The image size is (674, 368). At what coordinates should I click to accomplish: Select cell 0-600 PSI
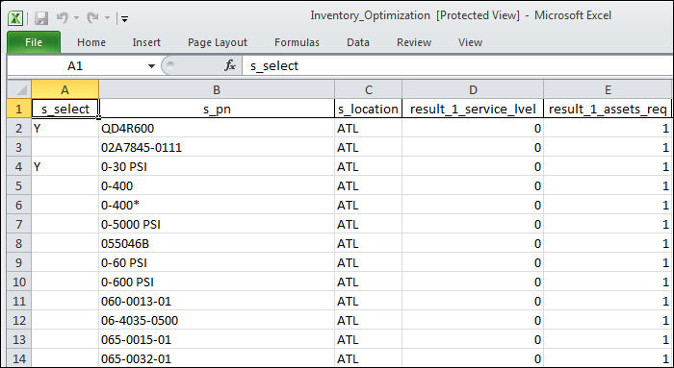pos(217,282)
